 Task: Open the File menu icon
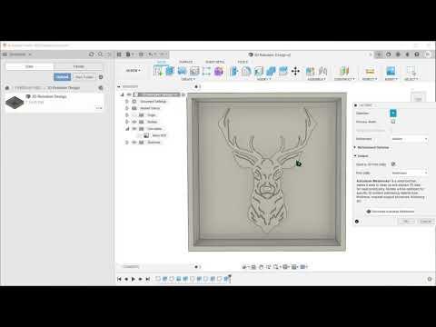(128, 54)
